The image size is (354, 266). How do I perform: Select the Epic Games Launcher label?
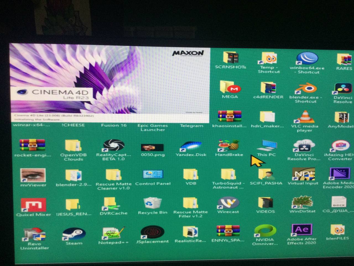[153, 127]
